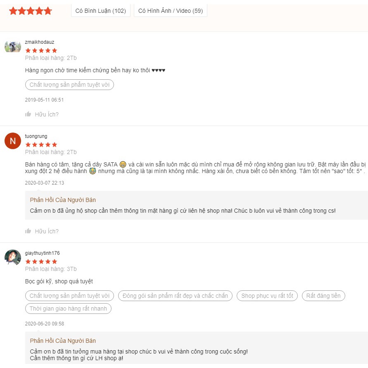This screenshot has height=368, width=368.
Task: Filter reviews by Có Hình Ảnh / Video (59)
Action: point(170,11)
